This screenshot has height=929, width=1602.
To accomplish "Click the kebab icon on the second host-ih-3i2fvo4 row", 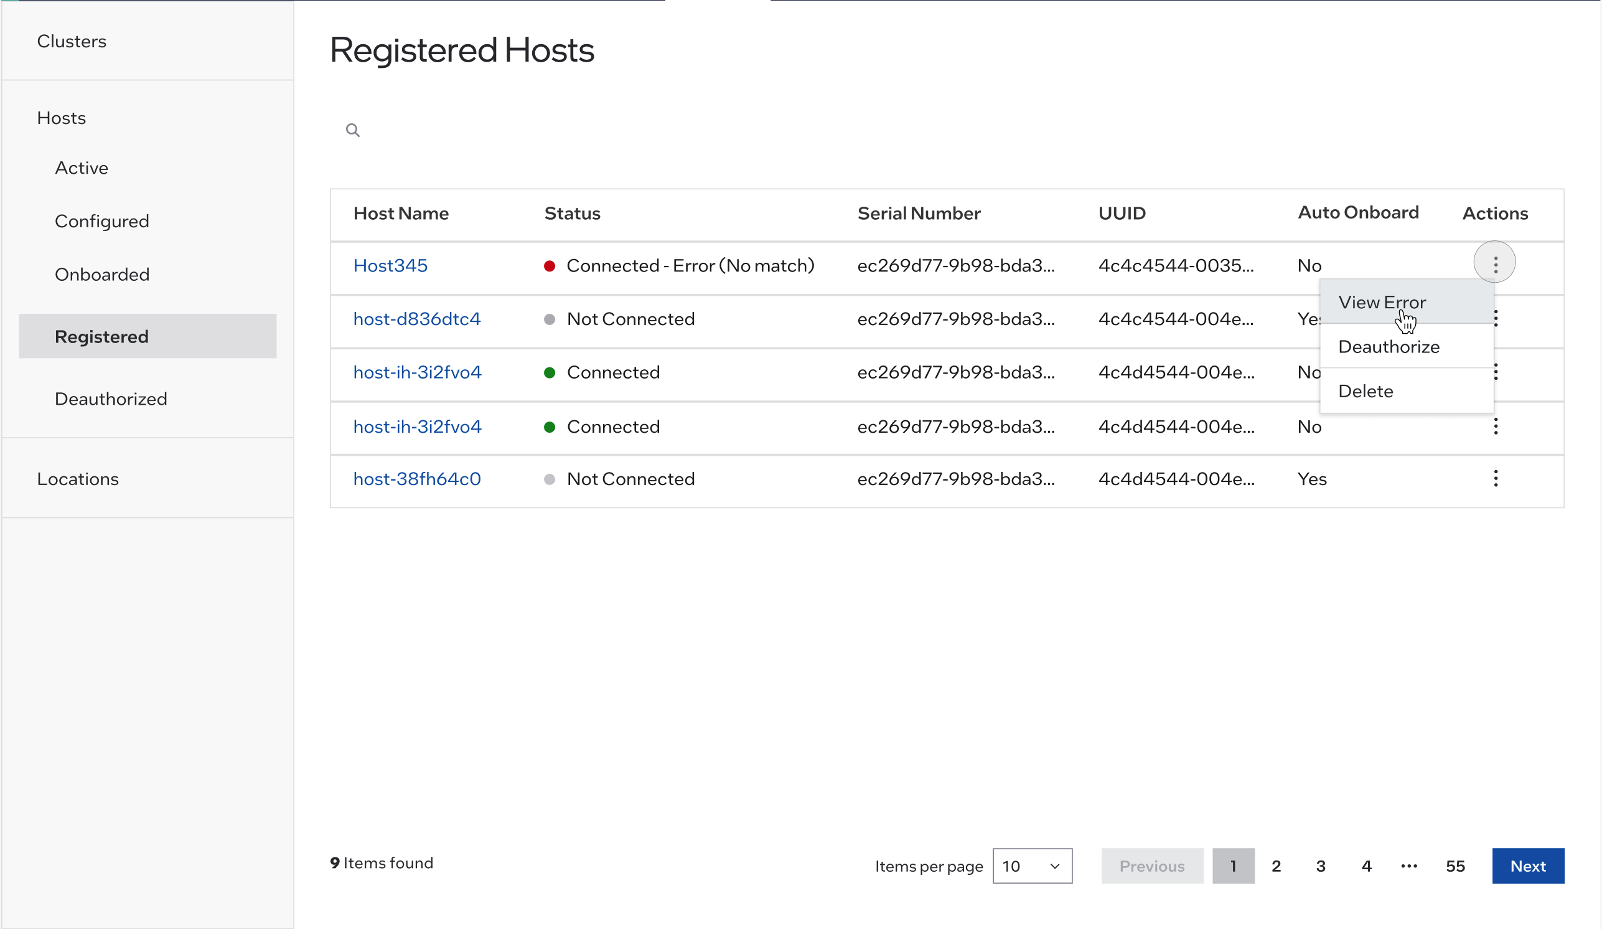I will coord(1495,426).
